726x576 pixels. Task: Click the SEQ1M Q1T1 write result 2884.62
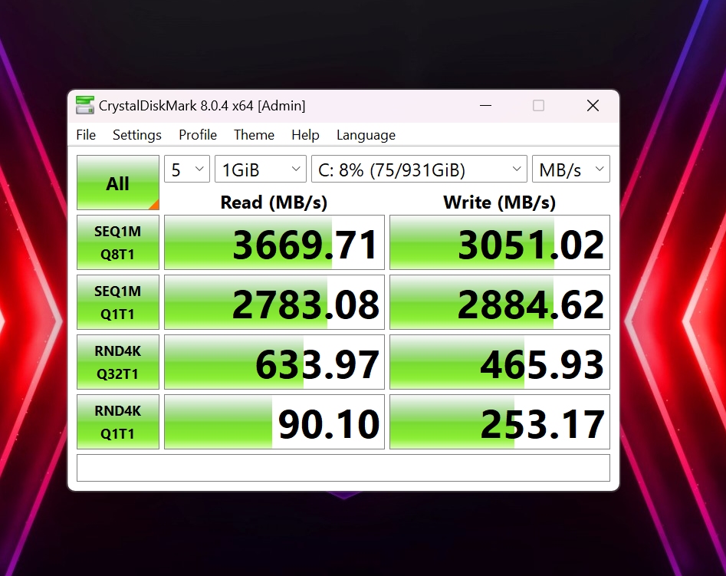500,302
